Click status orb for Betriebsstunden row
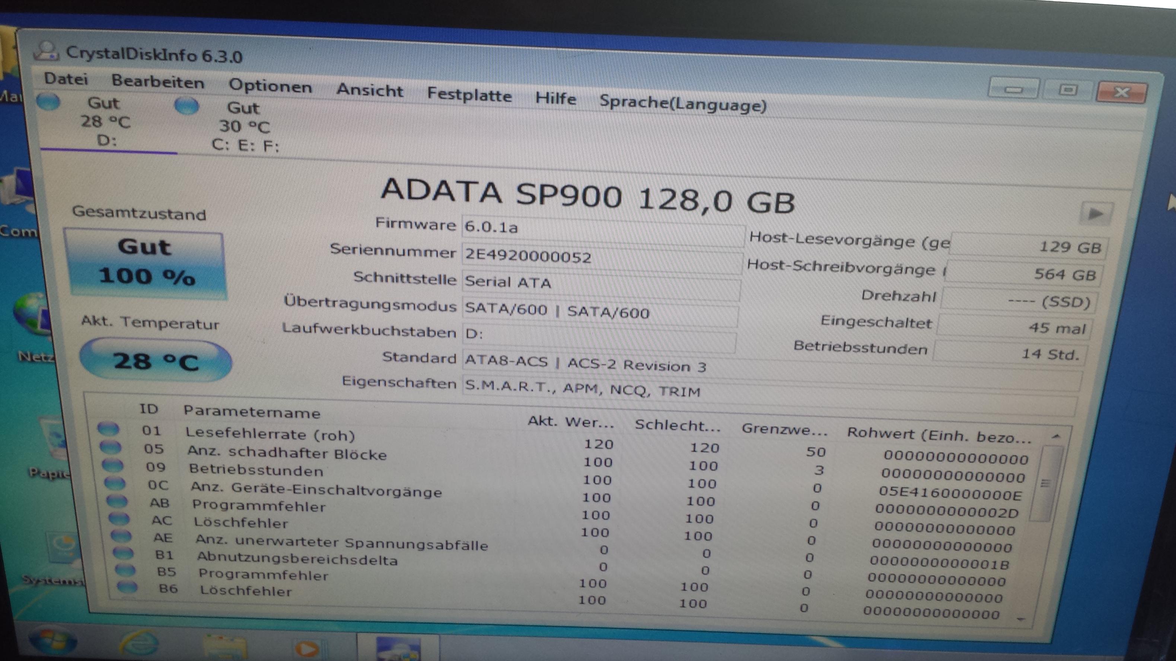Image resolution: width=1176 pixels, height=661 pixels. point(112,465)
